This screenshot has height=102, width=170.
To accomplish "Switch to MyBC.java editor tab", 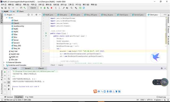I will point(49,15).
